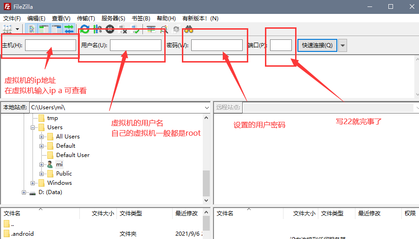Click the 密码(W) password input field
The image size is (419, 239).
pyautogui.click(x=217, y=45)
